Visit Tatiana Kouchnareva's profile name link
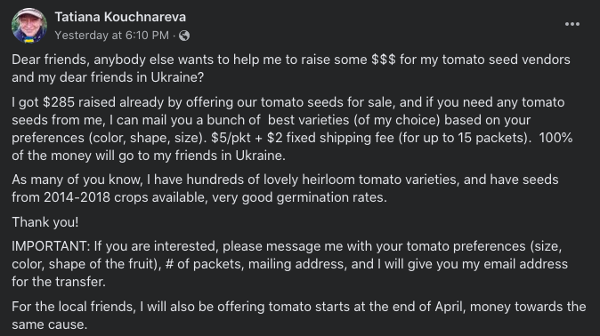Viewport: 600px width, 336px height. click(120, 17)
